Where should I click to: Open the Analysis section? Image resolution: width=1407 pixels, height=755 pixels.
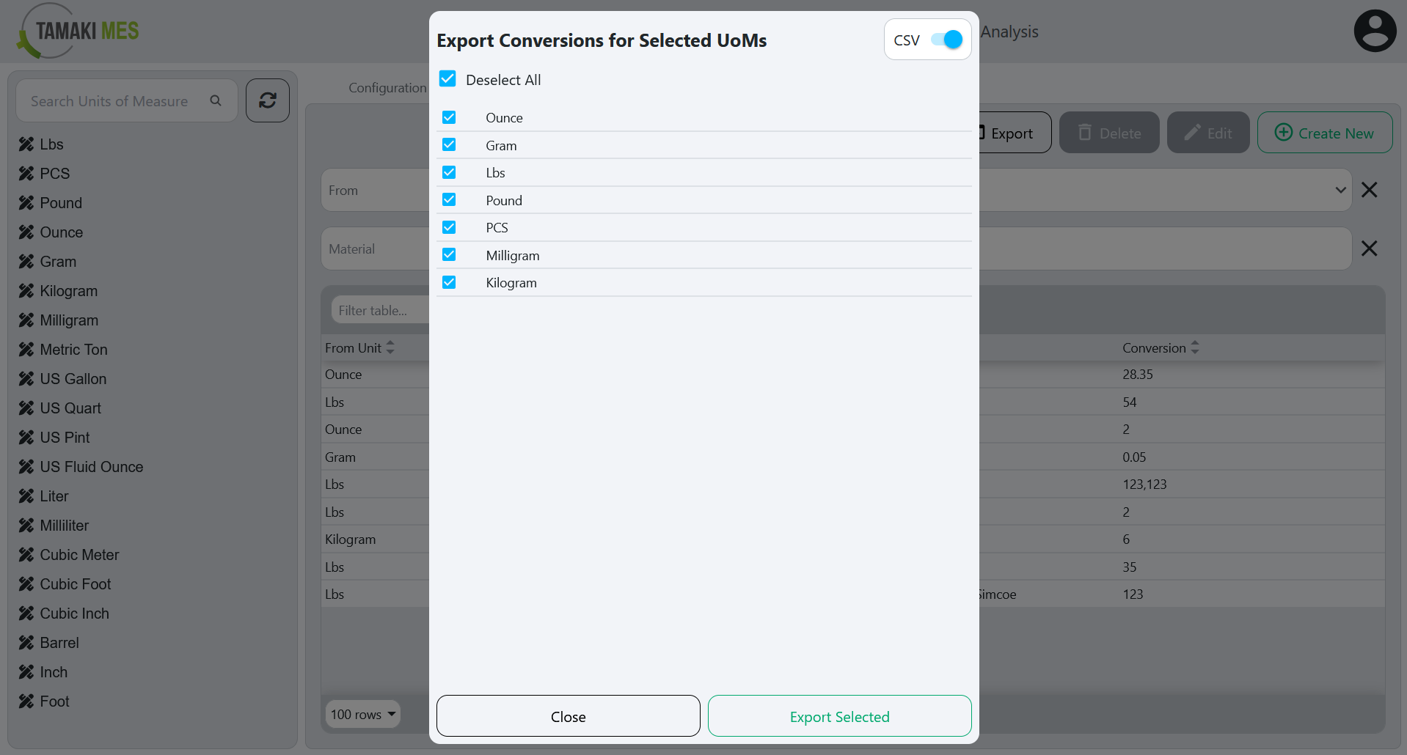[x=1009, y=32]
